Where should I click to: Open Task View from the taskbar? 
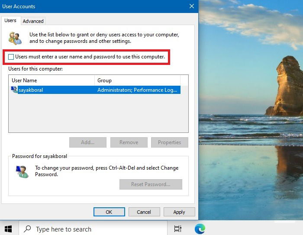tap(178, 229)
